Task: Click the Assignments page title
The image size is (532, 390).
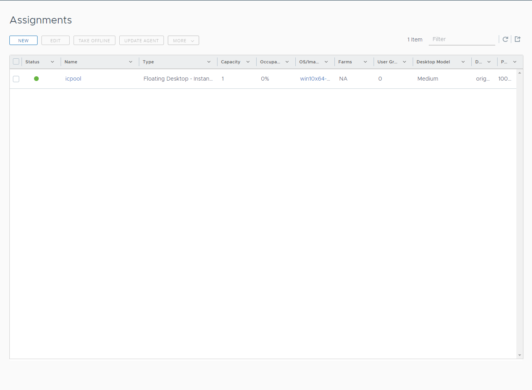Action: tap(41, 20)
